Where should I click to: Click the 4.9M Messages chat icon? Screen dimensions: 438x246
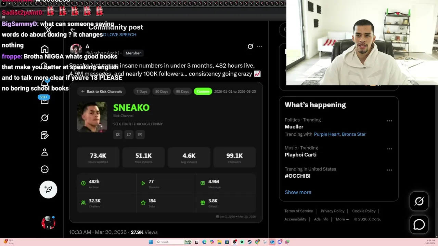tap(203, 183)
